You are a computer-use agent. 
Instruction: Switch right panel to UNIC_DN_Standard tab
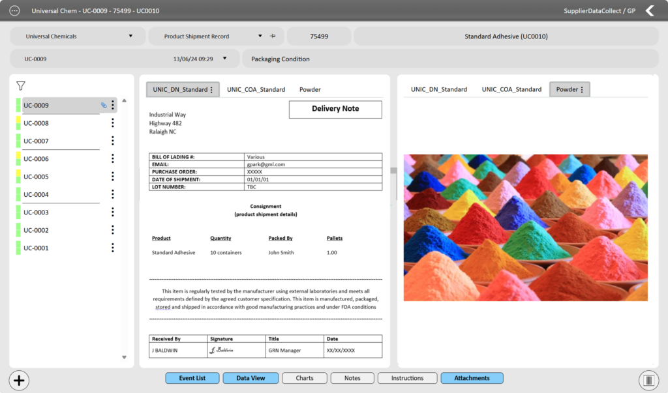click(439, 89)
